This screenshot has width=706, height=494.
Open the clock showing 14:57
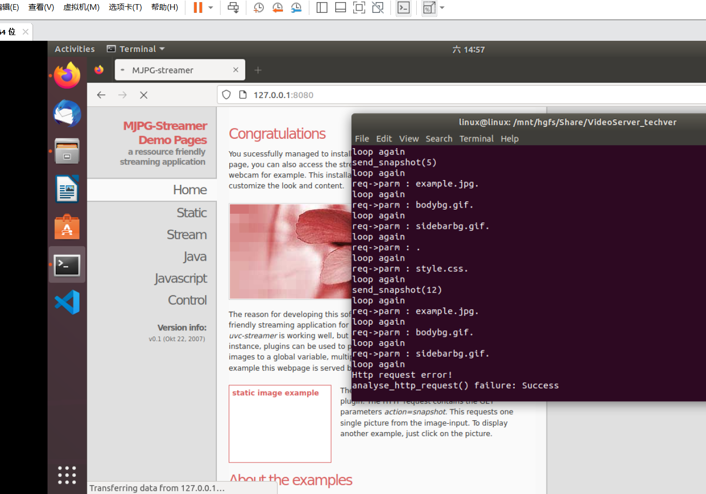[x=468, y=50]
